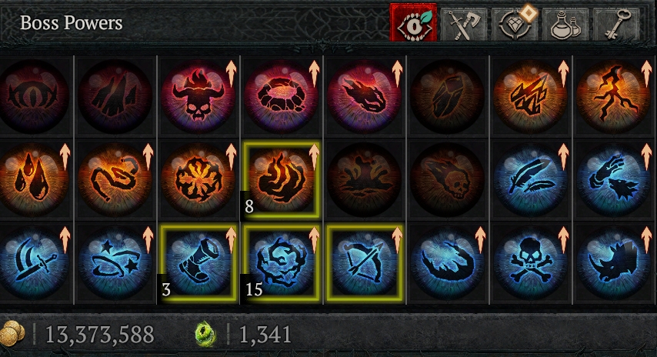Select the orange lightning bolt power

coord(613,97)
